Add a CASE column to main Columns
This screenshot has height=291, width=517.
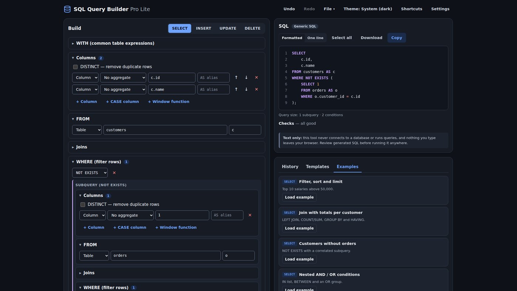point(122,102)
